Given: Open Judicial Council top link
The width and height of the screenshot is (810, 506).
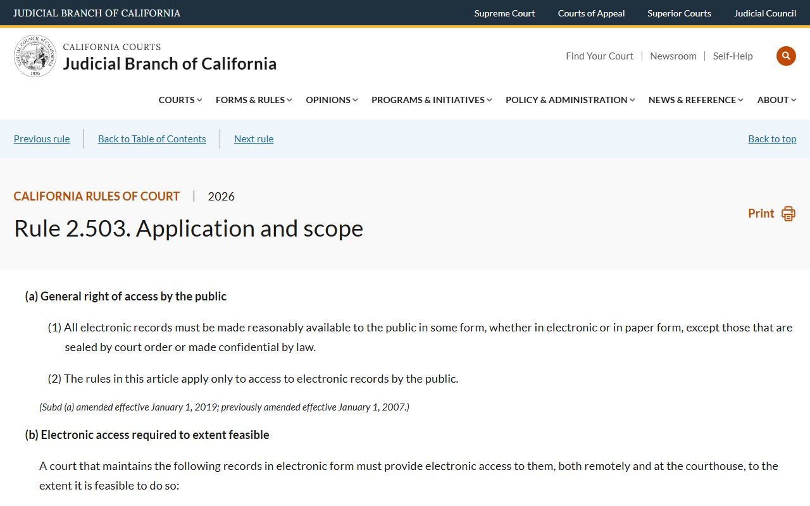Looking at the screenshot, I should click(765, 13).
